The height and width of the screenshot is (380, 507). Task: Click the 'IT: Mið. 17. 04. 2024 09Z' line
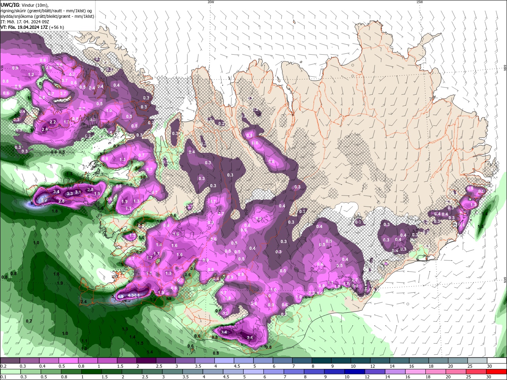point(25,22)
